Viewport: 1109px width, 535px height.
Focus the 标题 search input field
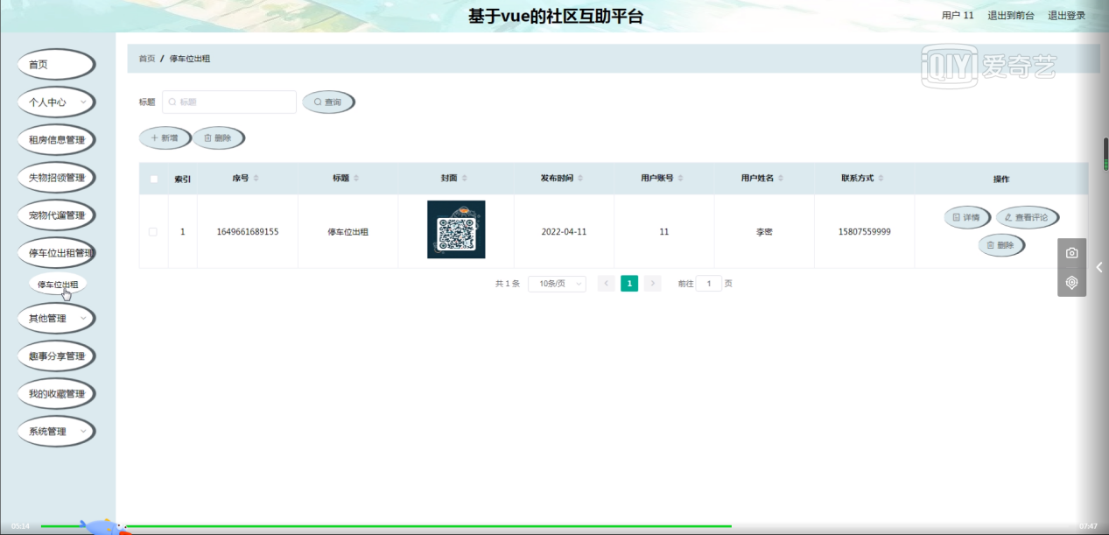(229, 102)
